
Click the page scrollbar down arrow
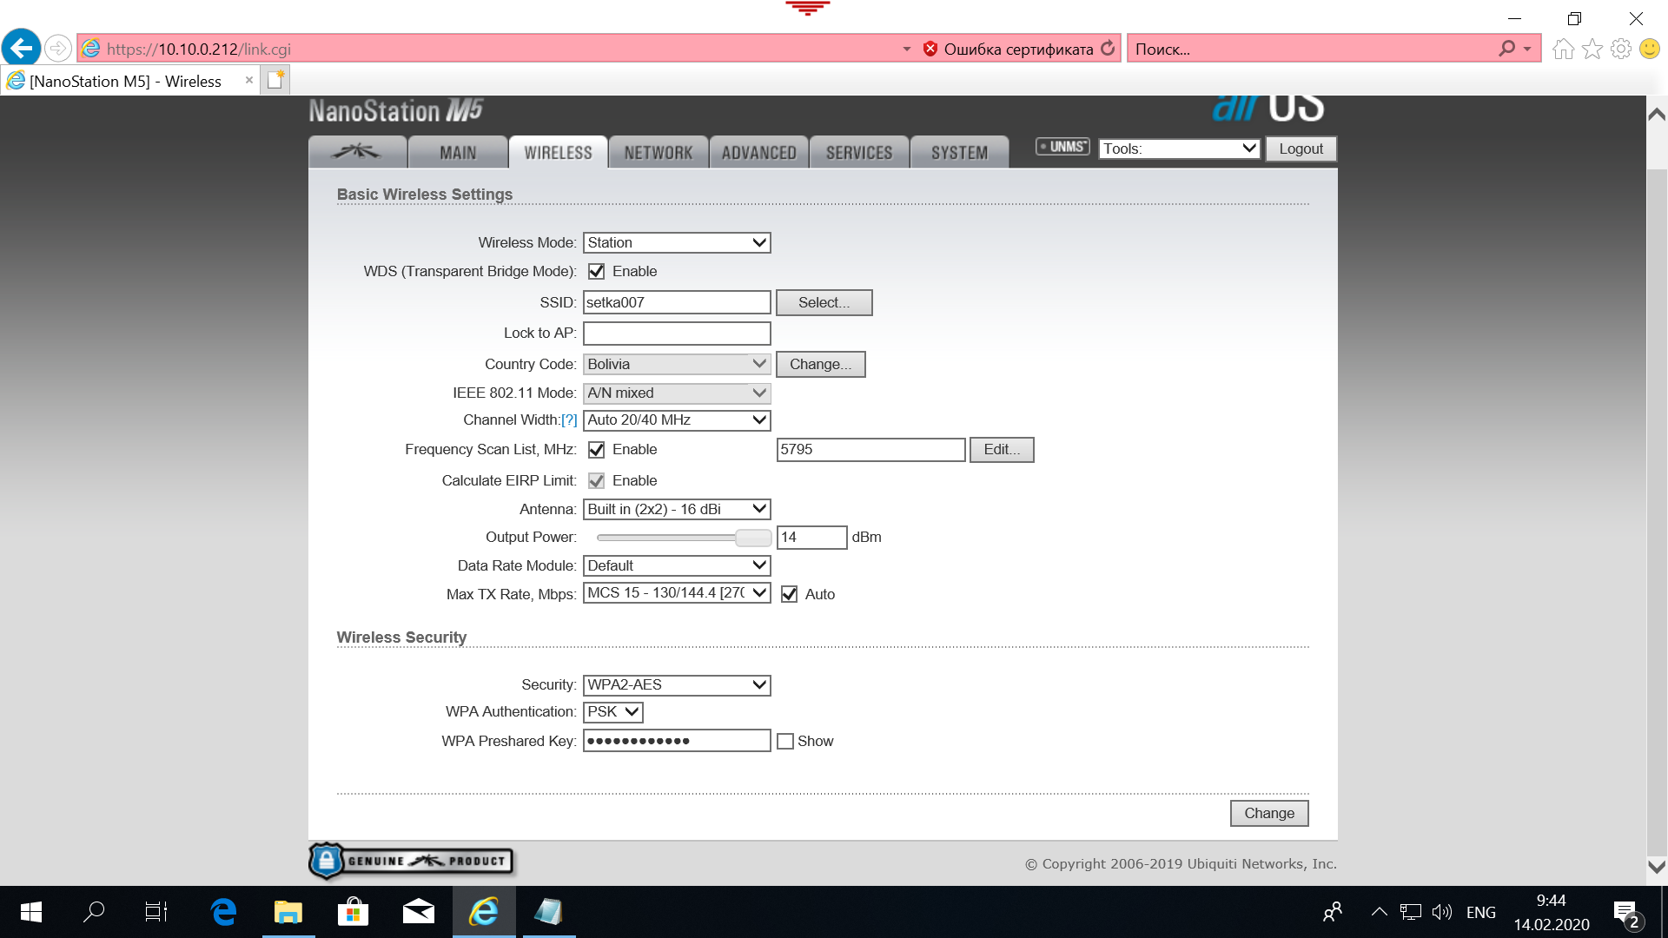1657,867
